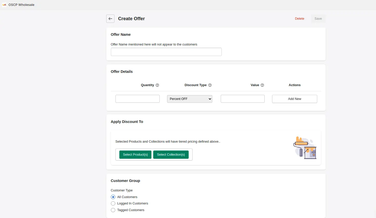
Task: Click Add New tier button
Action: (x=294, y=99)
